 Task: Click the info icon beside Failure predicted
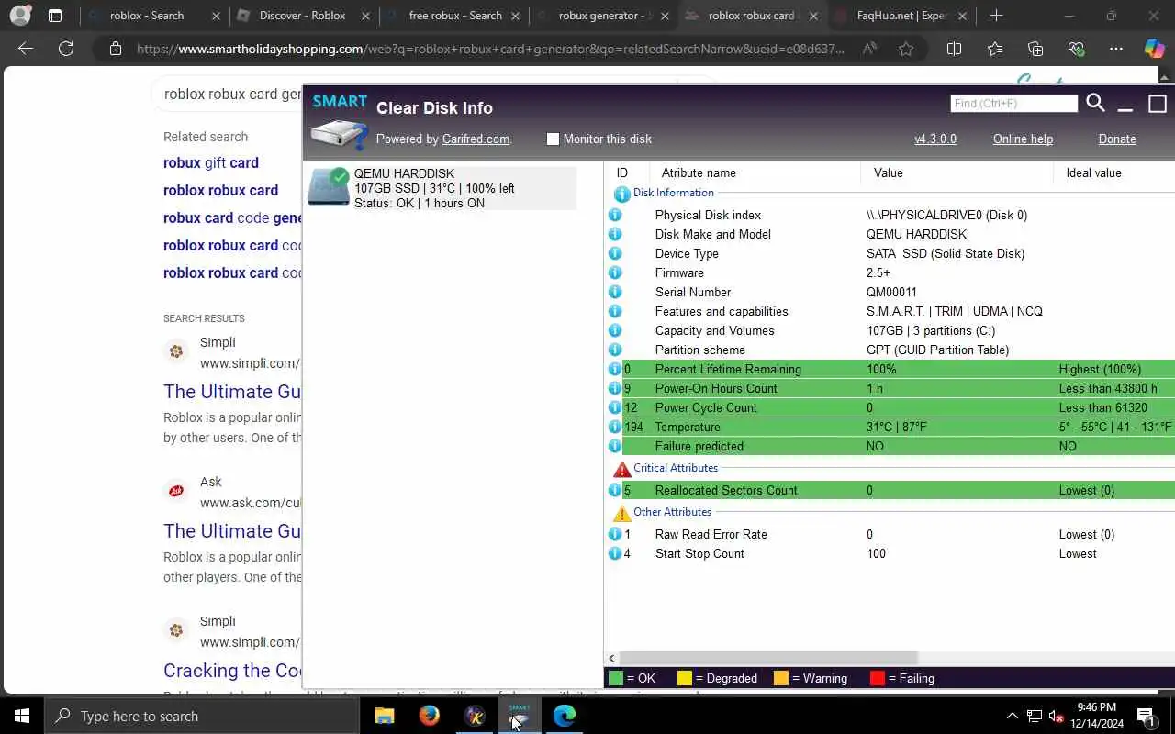point(615,446)
